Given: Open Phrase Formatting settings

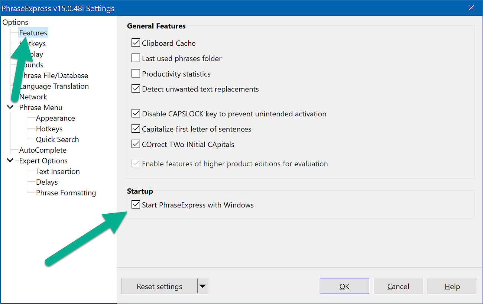Looking at the screenshot, I should (x=66, y=193).
